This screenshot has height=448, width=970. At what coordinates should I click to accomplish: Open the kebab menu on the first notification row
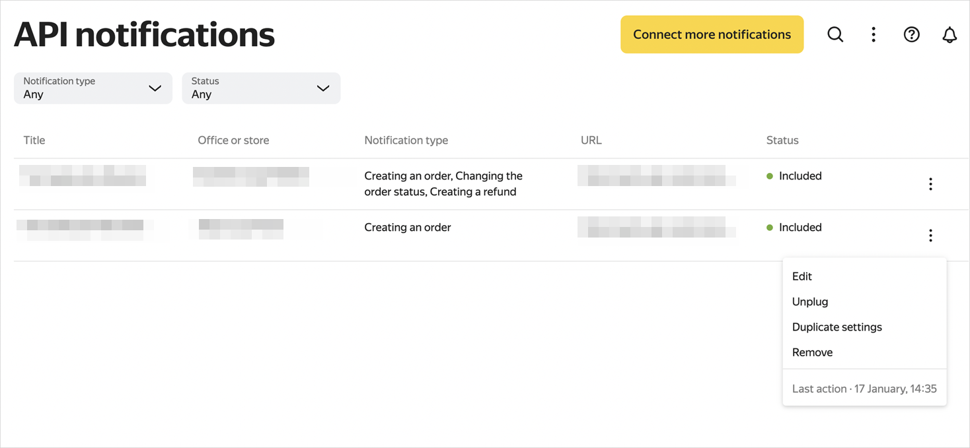pyautogui.click(x=930, y=183)
